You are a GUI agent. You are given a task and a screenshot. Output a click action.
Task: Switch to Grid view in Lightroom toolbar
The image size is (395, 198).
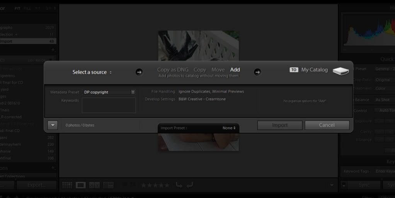click(67, 185)
